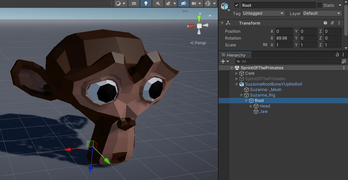
Task: Open the scene effects options dropdown arrow
Action: point(175,3)
